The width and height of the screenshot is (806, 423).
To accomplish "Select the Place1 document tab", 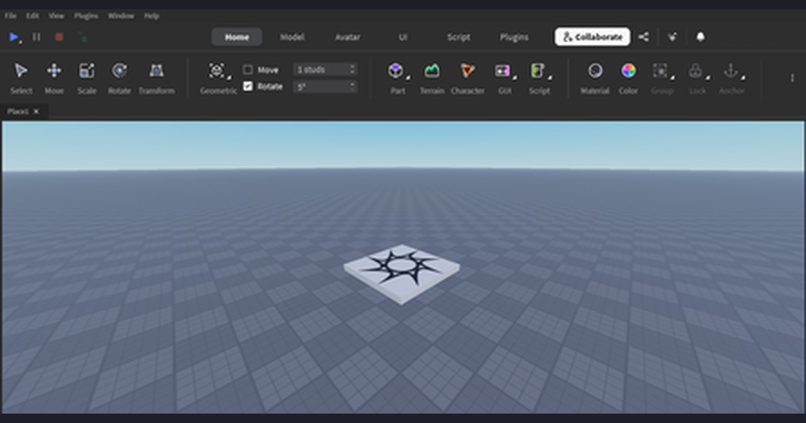I will 24,111.
